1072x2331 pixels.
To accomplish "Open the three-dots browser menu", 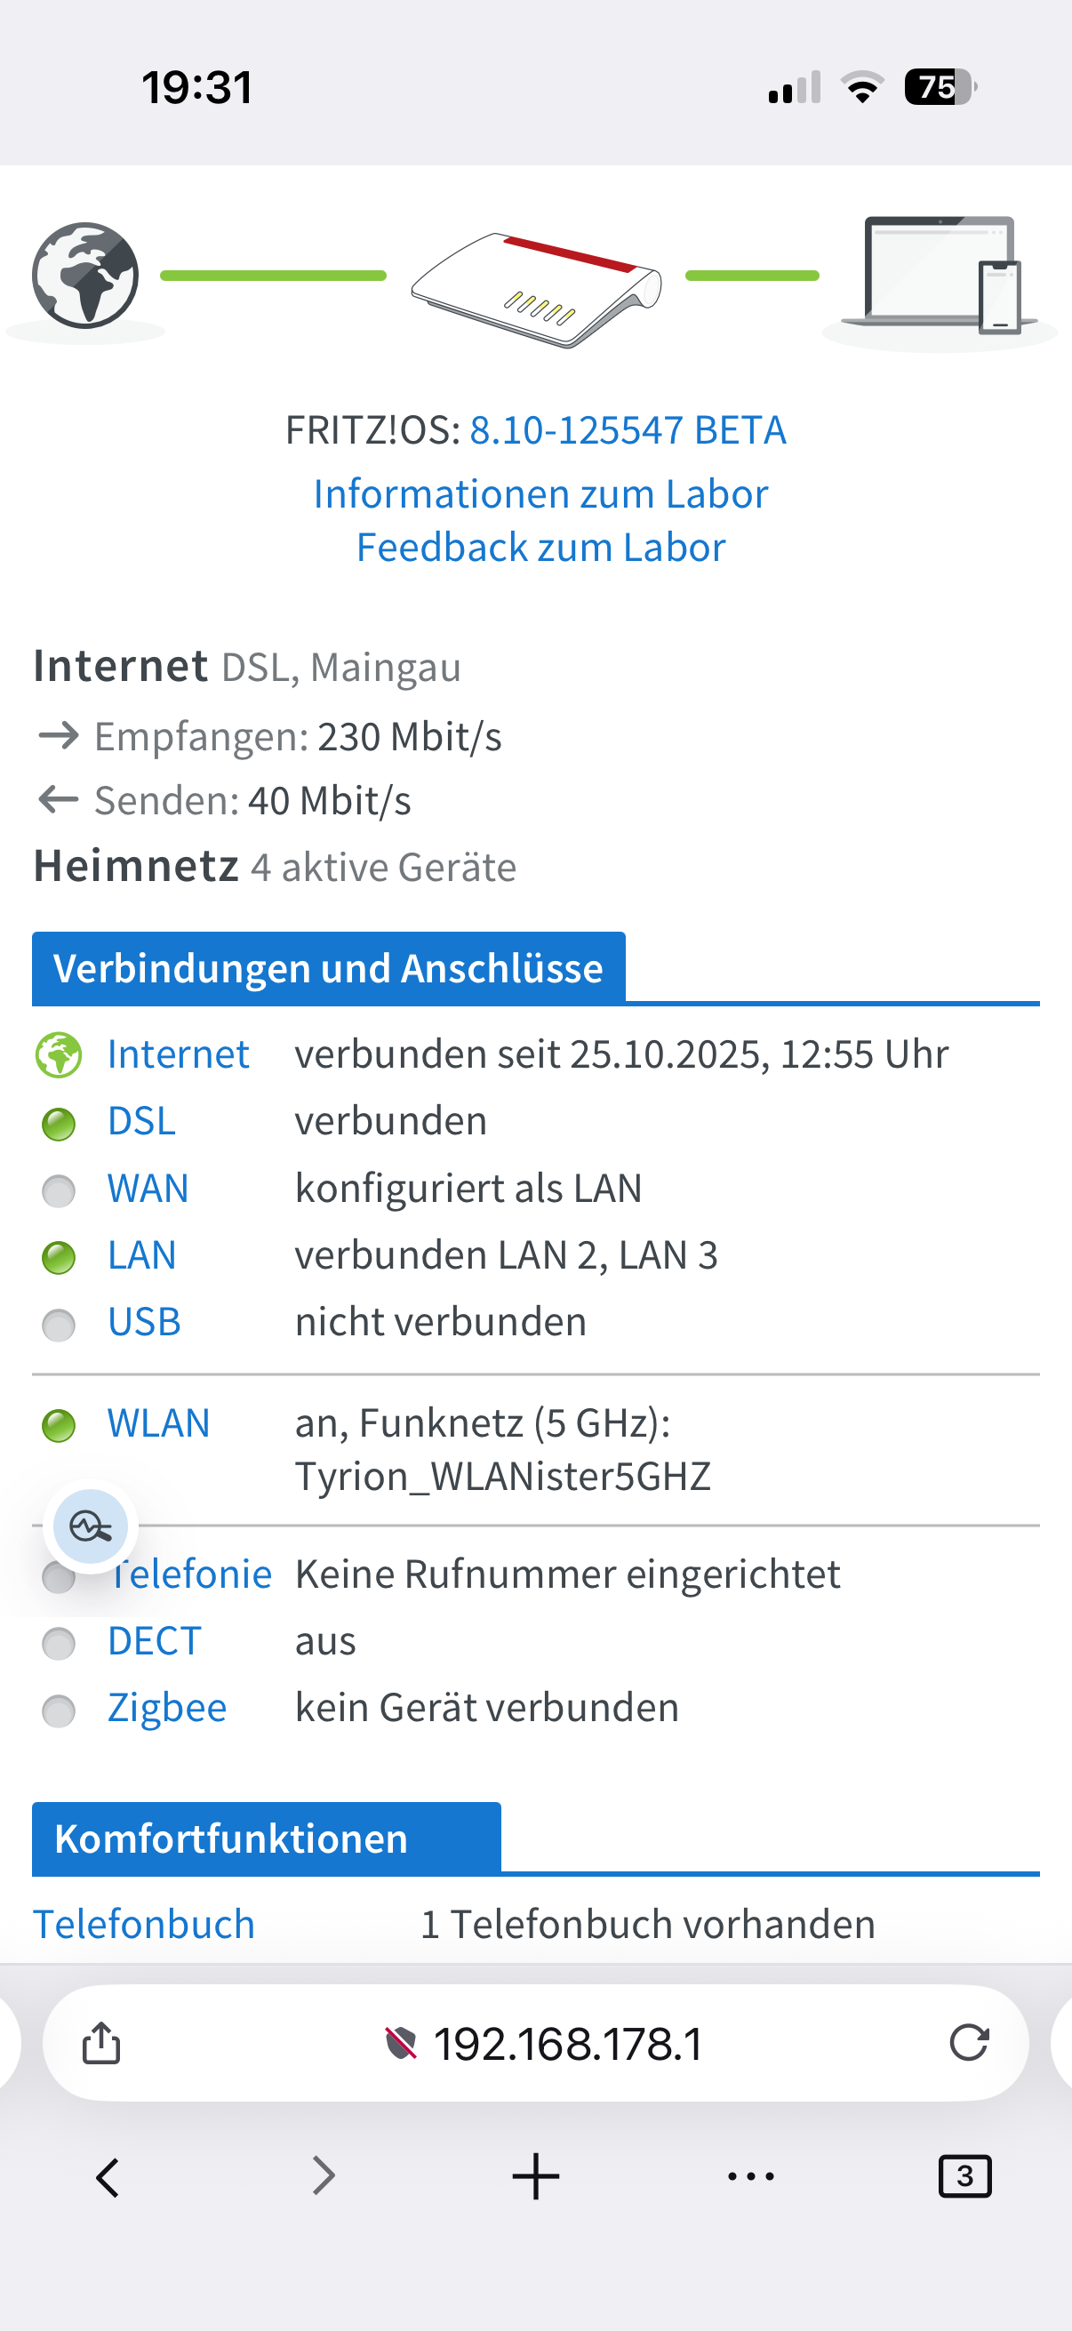I will [751, 2176].
